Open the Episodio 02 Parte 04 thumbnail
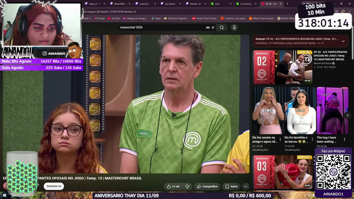The width and height of the screenshot is (354, 199). [283, 67]
